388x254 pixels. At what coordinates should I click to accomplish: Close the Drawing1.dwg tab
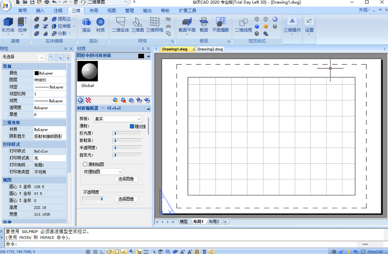coord(194,50)
